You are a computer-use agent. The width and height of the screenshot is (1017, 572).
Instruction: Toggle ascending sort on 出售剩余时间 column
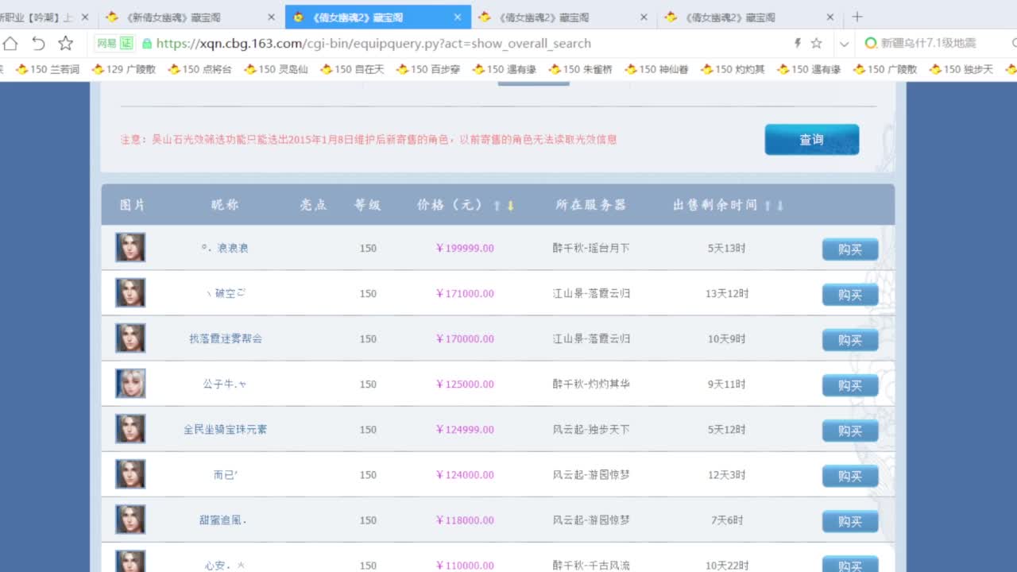click(767, 205)
